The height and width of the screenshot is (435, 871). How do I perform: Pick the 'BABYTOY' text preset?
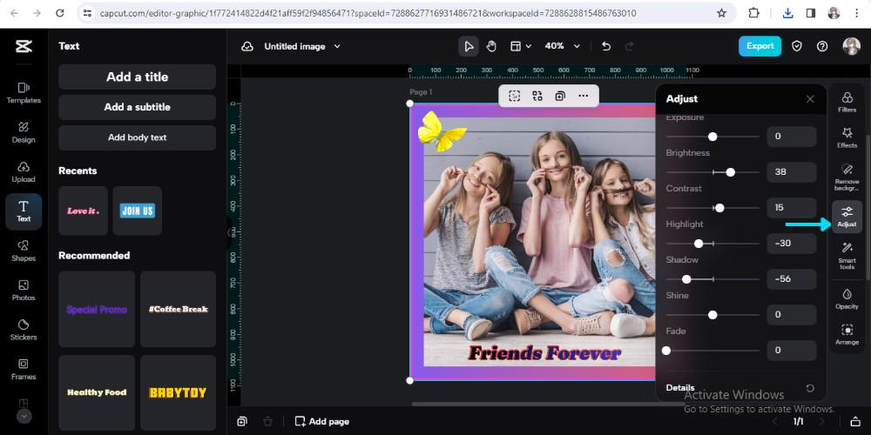pos(178,392)
